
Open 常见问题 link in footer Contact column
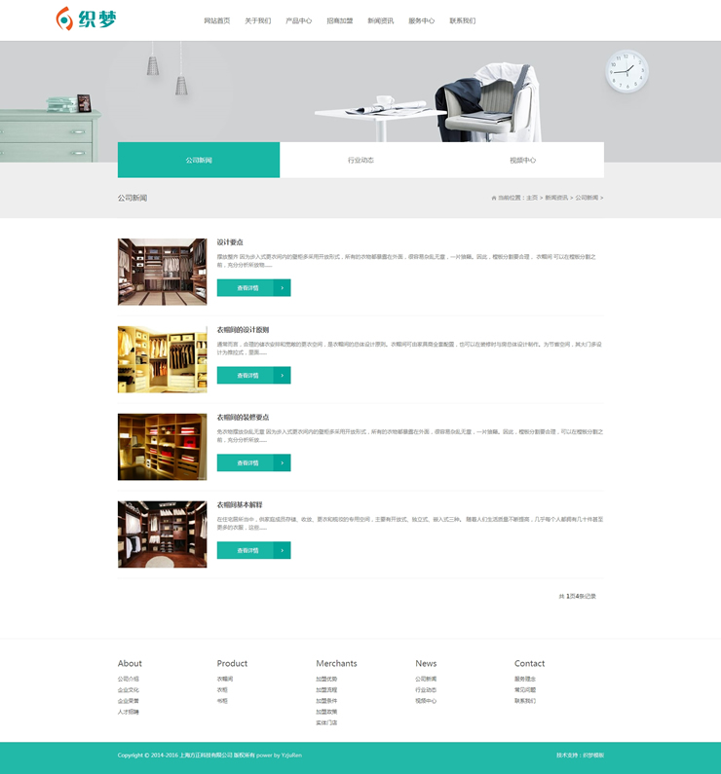pos(525,689)
